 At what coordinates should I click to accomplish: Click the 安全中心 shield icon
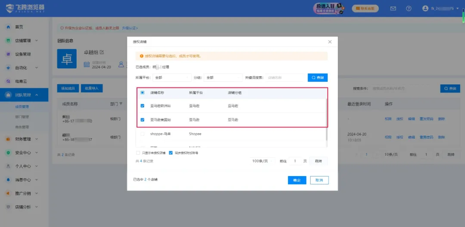[8, 152]
